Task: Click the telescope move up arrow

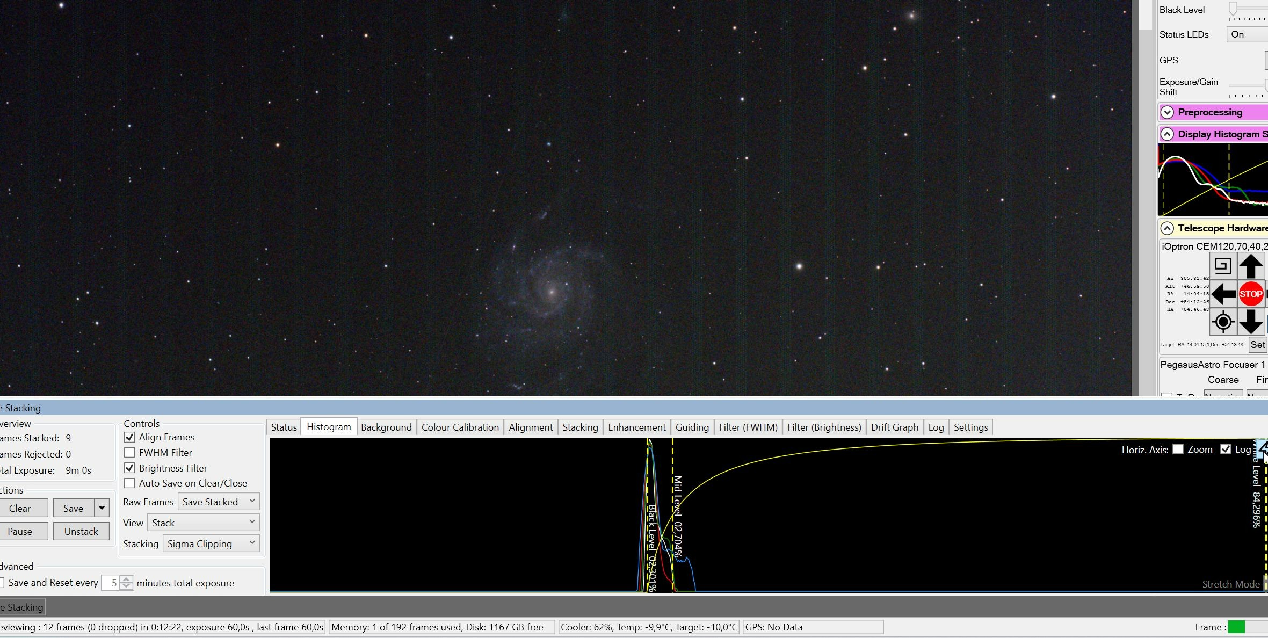Action: point(1251,266)
